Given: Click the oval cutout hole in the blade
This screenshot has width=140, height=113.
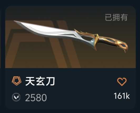Looking at the screenshot, I should (87, 38).
